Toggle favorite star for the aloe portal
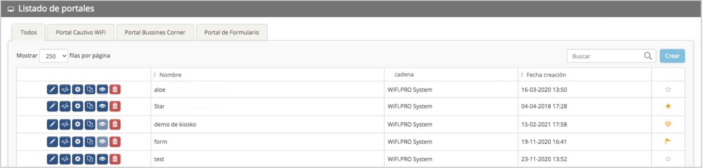The height and width of the screenshot is (168, 703). [x=668, y=89]
